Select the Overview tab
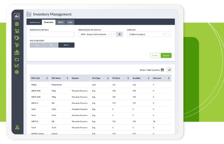This screenshot has height=144, width=224. (49, 22)
